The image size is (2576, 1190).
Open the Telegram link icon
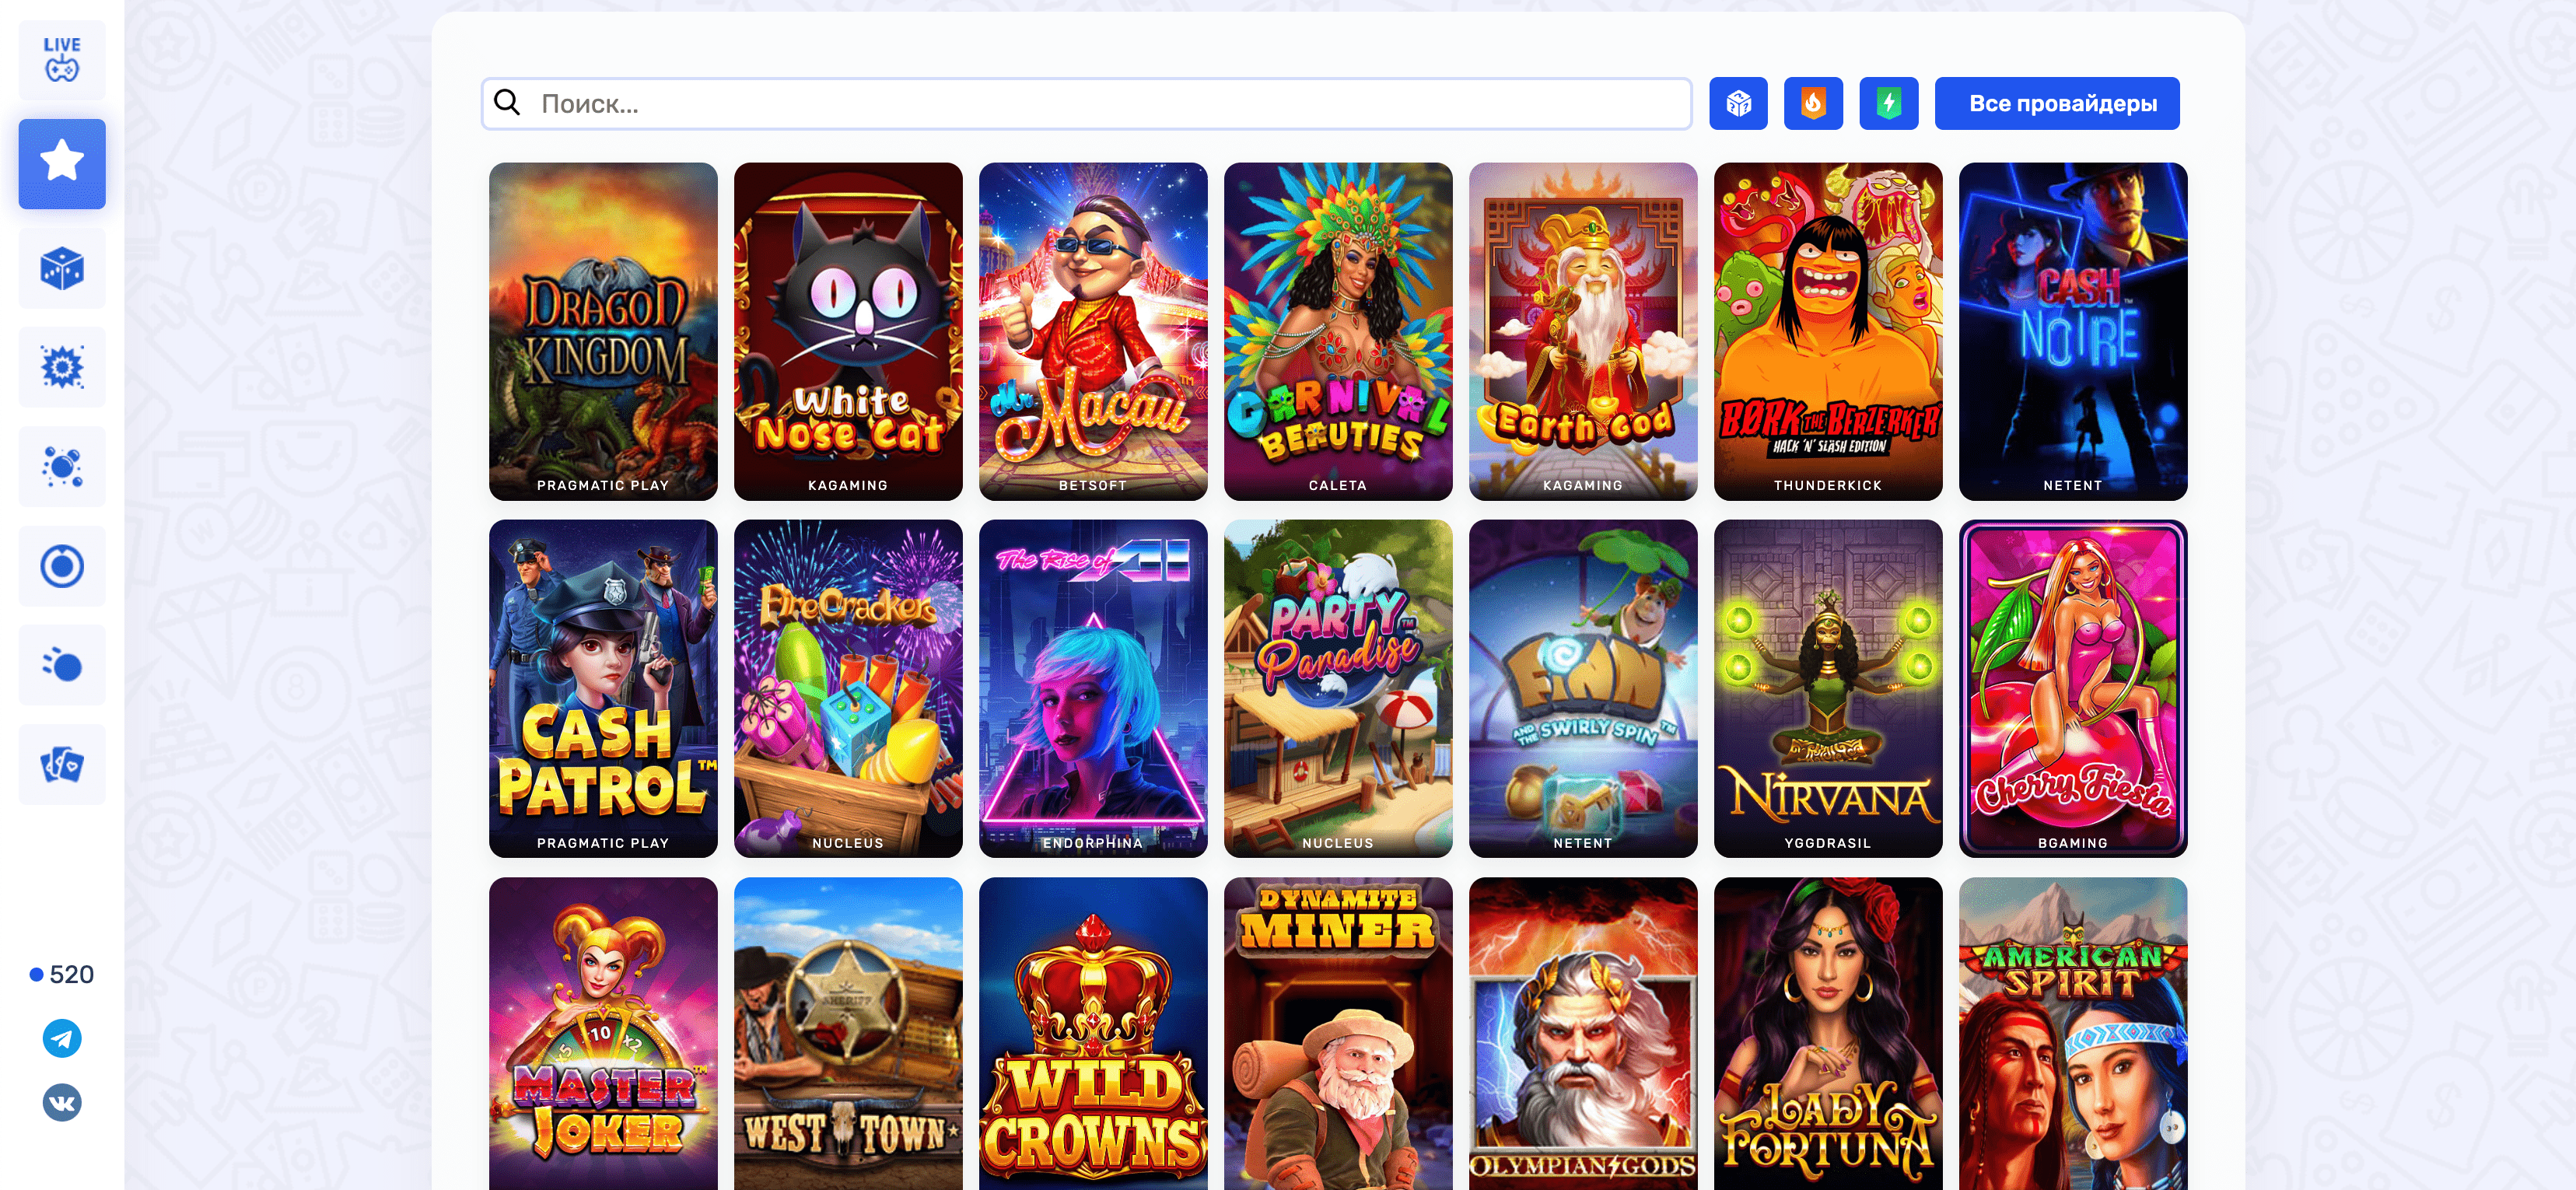(62, 1038)
